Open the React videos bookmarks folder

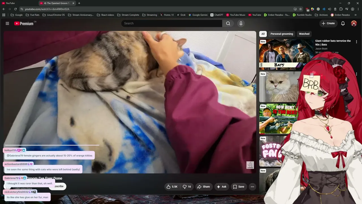(x=105, y=15)
